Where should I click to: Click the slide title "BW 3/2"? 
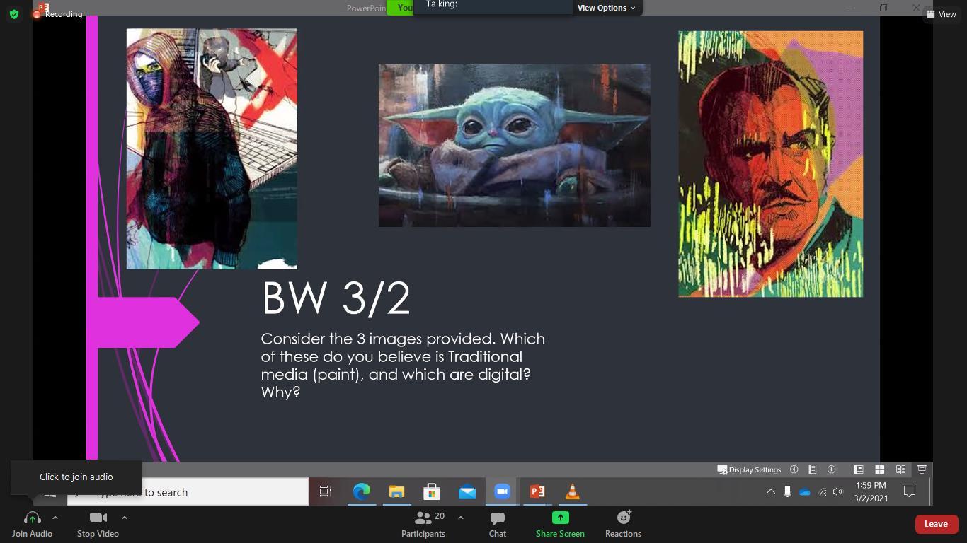click(336, 298)
